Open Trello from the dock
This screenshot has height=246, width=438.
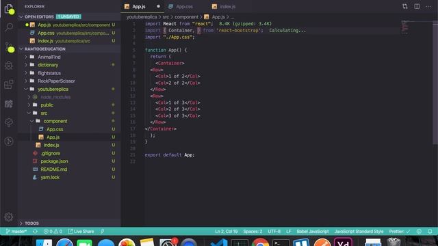(301, 243)
